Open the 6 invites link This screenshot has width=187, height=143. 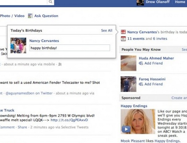pyautogui.click(x=160, y=39)
